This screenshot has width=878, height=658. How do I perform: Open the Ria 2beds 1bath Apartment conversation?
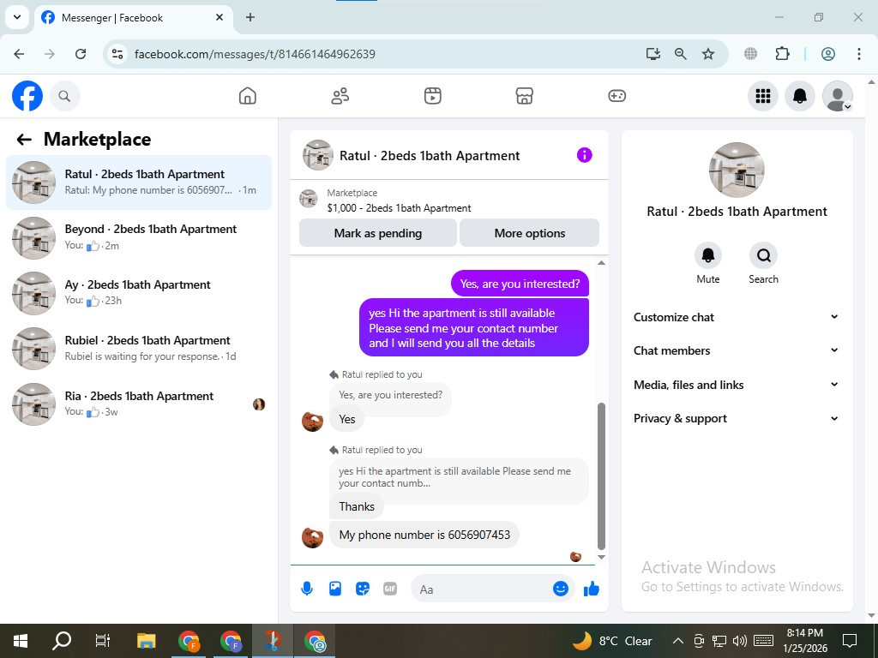[139, 404]
